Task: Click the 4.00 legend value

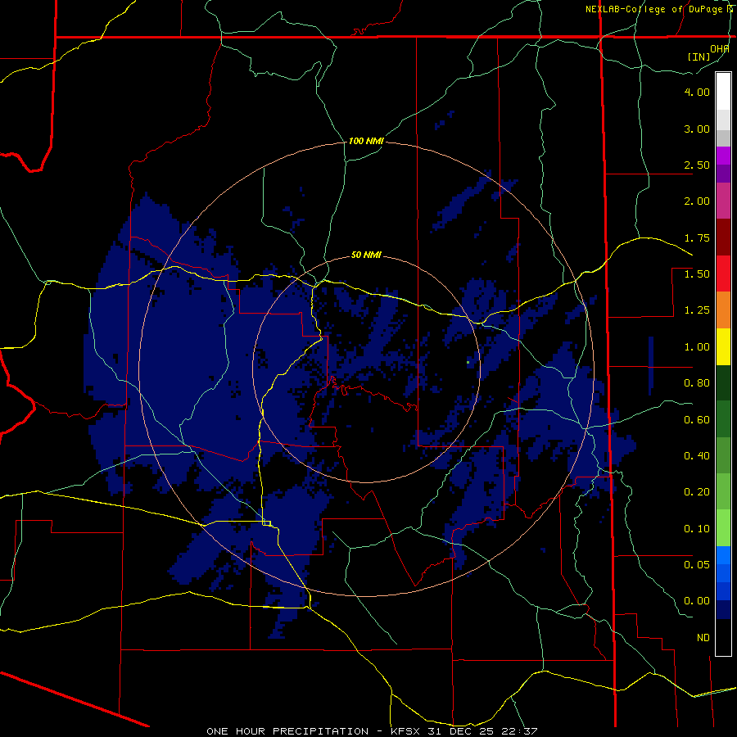Action: [x=697, y=92]
